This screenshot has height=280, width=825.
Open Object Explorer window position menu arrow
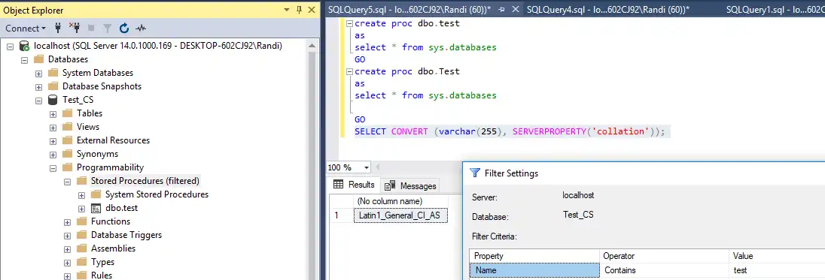(287, 10)
